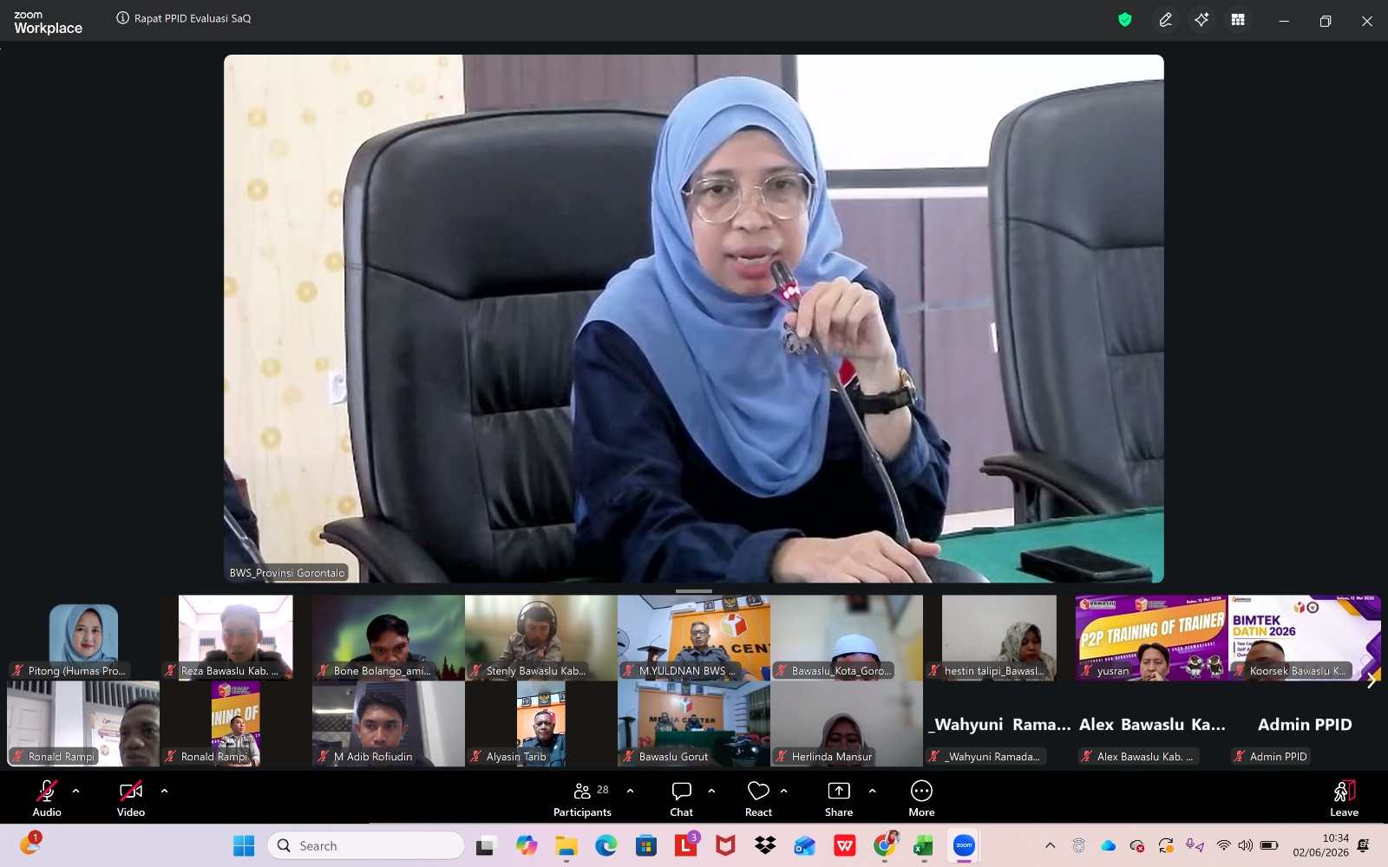Select Bone Bolango_ami participant tile
1388x867 pixels.
[x=389, y=638]
